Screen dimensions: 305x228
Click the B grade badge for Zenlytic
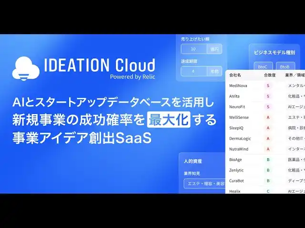[268, 170]
